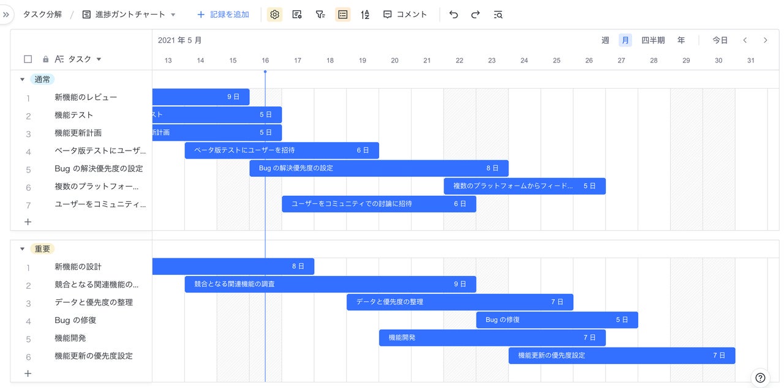
Task: Click 2021 年 5 月 month label
Action: [180, 40]
